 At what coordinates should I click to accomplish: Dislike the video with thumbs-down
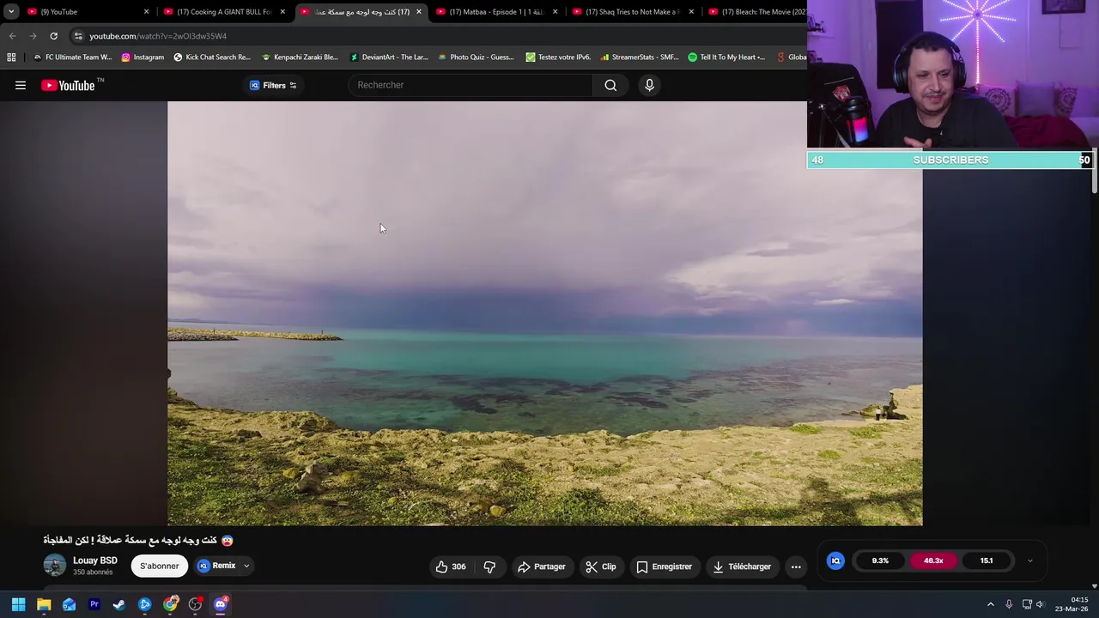tap(489, 566)
